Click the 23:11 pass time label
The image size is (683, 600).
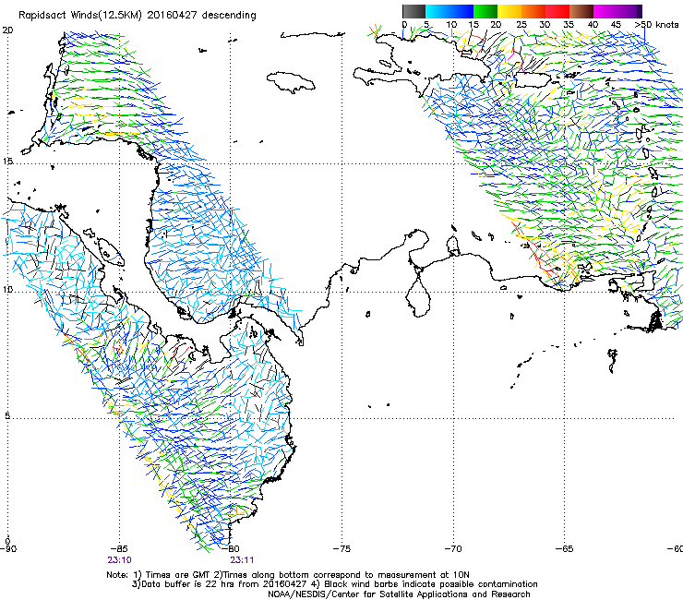point(242,560)
